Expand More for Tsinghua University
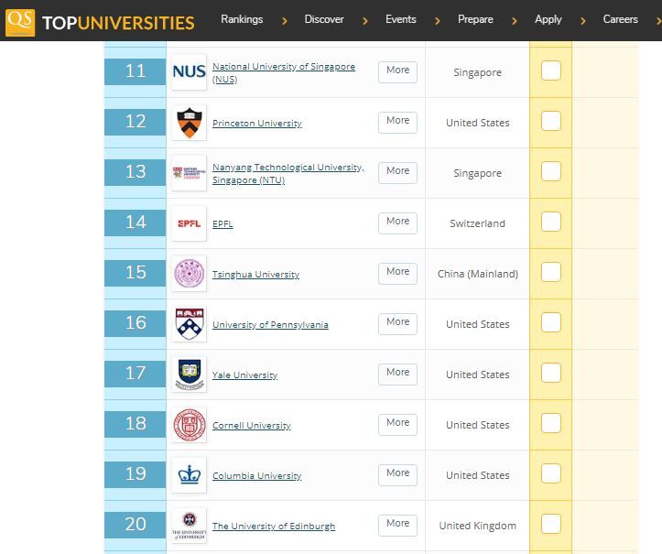Viewport: 662px width, 554px height. (397, 272)
